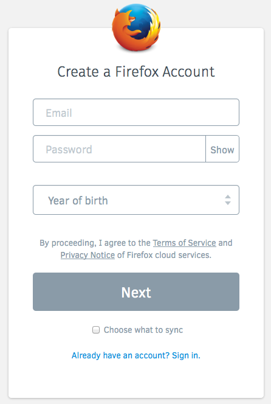Toggle password visibility with Show

[222, 149]
